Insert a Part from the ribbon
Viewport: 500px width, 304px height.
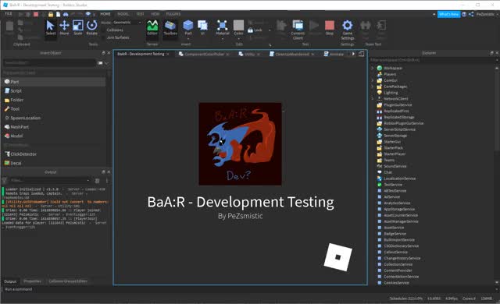[188, 27]
